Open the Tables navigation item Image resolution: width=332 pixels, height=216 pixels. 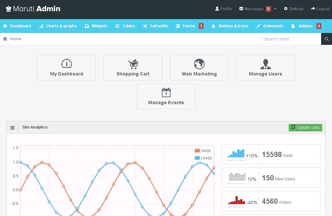tap(125, 26)
